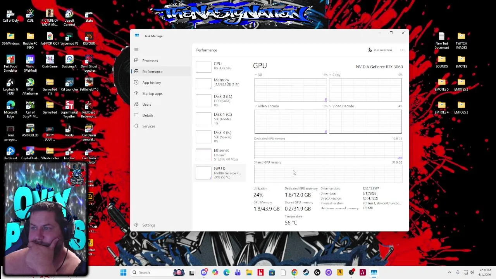Open the Users page

[160, 104]
